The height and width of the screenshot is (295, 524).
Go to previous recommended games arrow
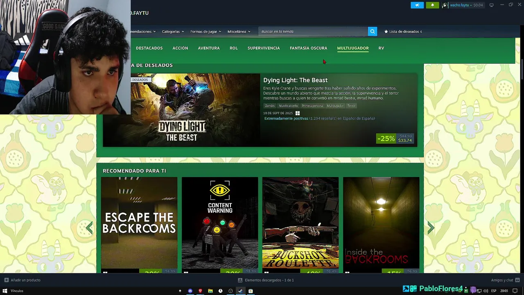point(89,228)
